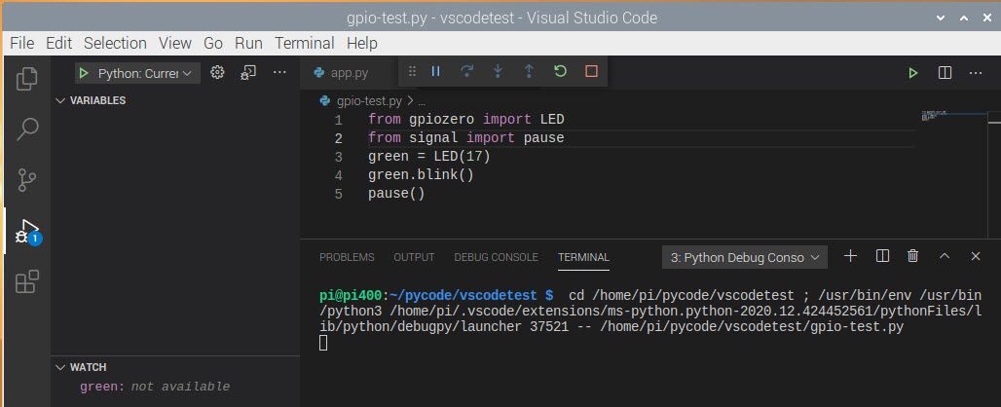Step out in debug toolbar

tap(529, 71)
